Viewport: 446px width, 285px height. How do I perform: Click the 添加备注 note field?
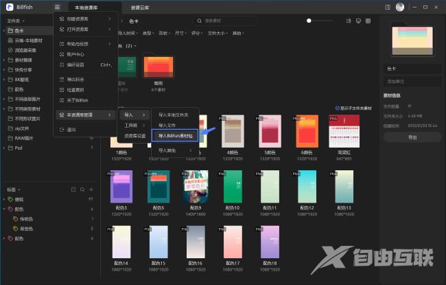pos(412,82)
